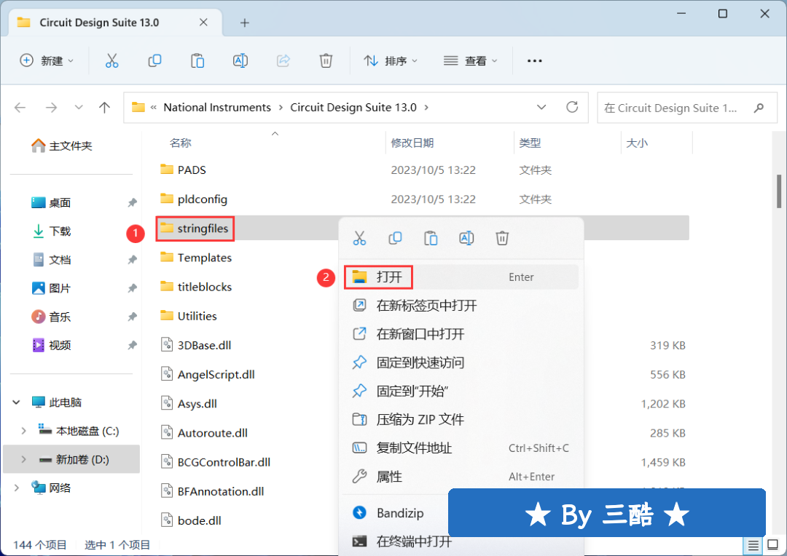Expand the 本地磁盘 (C:) tree node
This screenshot has height=556, width=787.
23,431
